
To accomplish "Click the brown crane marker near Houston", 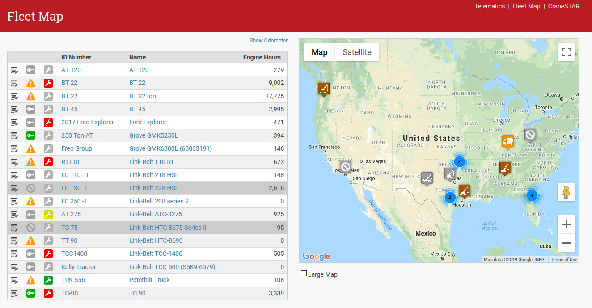I will coord(465,191).
